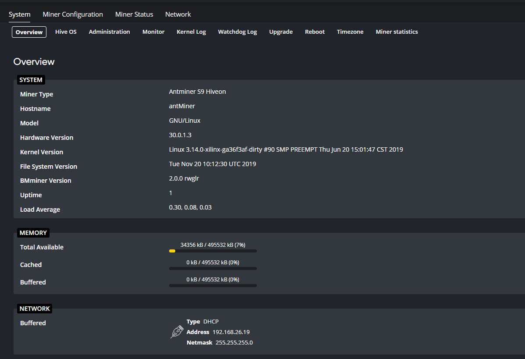Viewport: 525px width, 359px height.
Task: Switch to the Administration tab
Action: click(109, 32)
